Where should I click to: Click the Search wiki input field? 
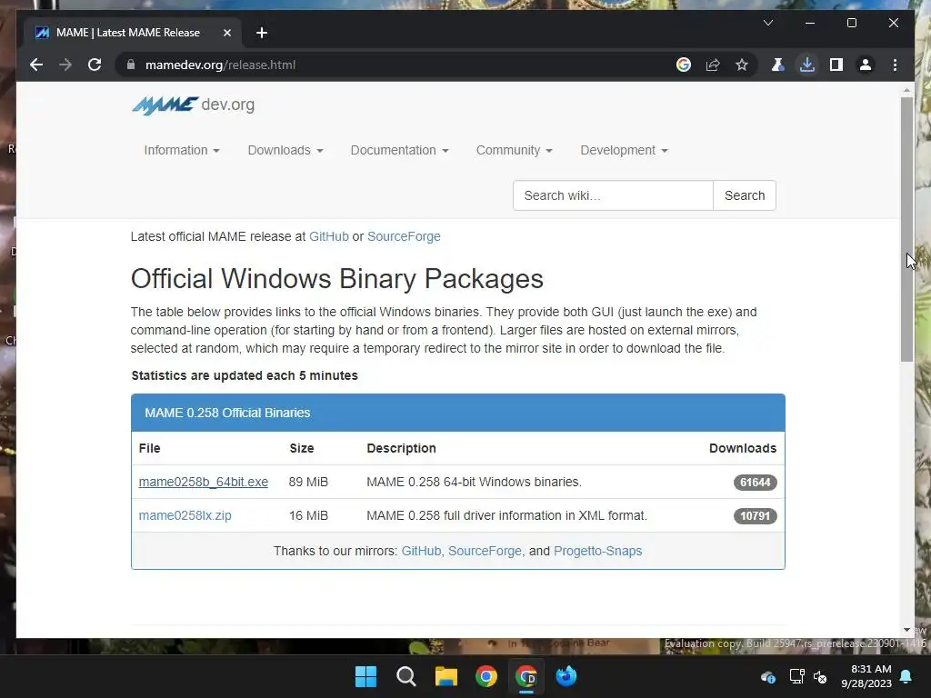click(x=613, y=195)
